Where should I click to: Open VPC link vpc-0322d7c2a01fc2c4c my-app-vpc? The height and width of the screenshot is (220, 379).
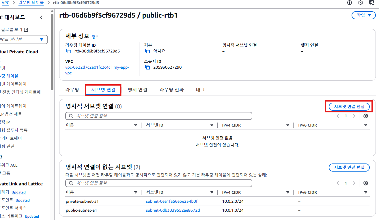pyautogui.click(x=97, y=70)
